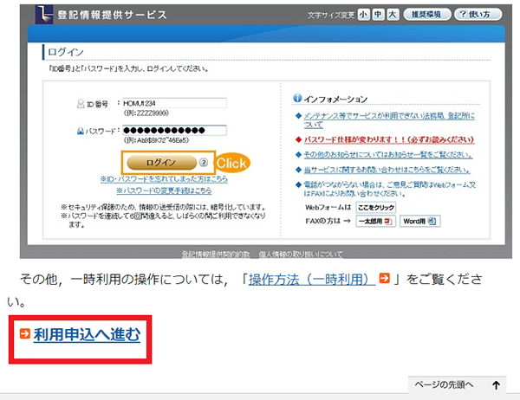Click the ページの先頭へ button
This screenshot has width=520, height=400.
coord(457,384)
